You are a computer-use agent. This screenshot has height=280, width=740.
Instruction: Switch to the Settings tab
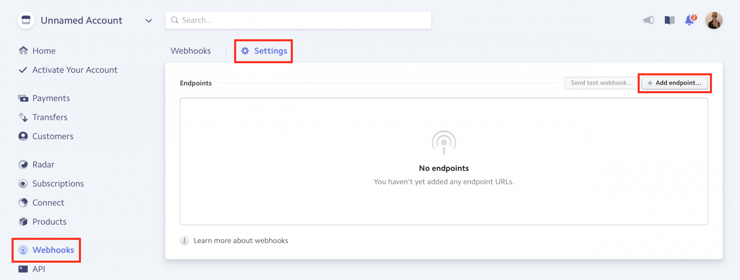[264, 51]
